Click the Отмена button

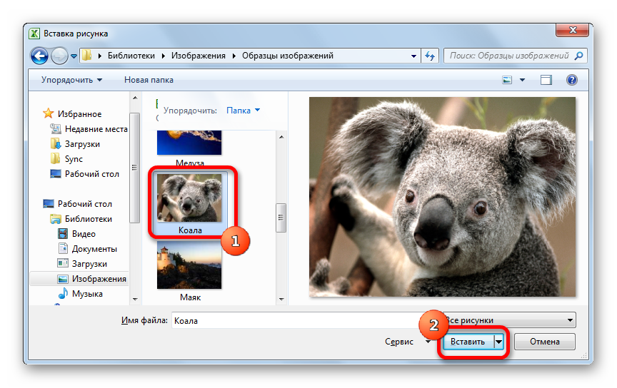click(546, 342)
